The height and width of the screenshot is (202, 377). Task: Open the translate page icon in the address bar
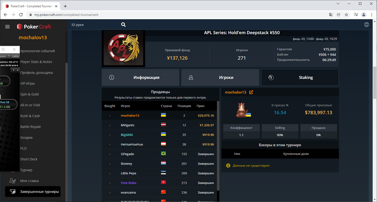pos(331,15)
